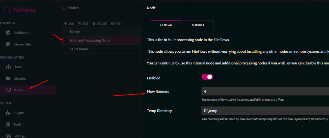329x138 pixels.
Task: Click the Delete node button
Action: [x=100, y=23]
